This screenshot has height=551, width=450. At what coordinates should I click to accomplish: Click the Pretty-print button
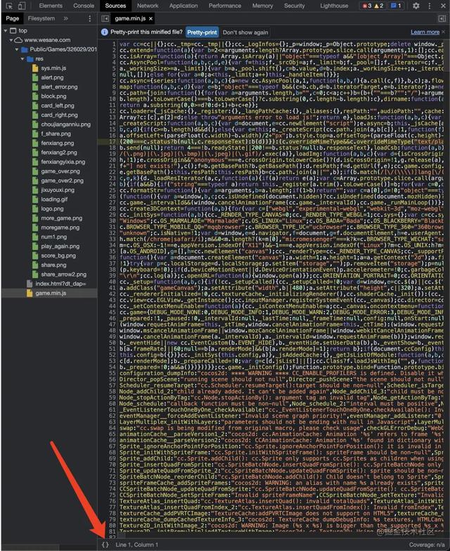pos(202,32)
